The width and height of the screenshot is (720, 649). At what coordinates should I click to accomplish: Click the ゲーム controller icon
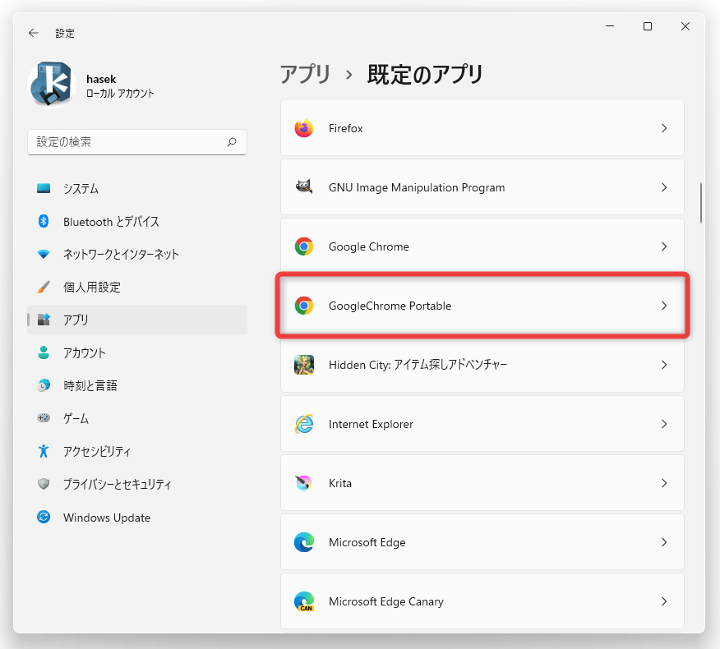44,417
